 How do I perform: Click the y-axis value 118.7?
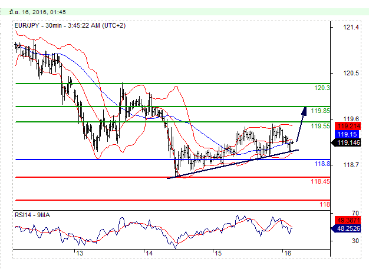(x=351, y=165)
